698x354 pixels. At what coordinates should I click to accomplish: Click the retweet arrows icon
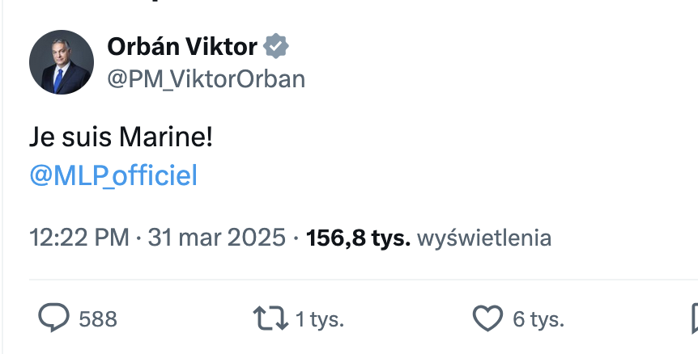tap(271, 318)
